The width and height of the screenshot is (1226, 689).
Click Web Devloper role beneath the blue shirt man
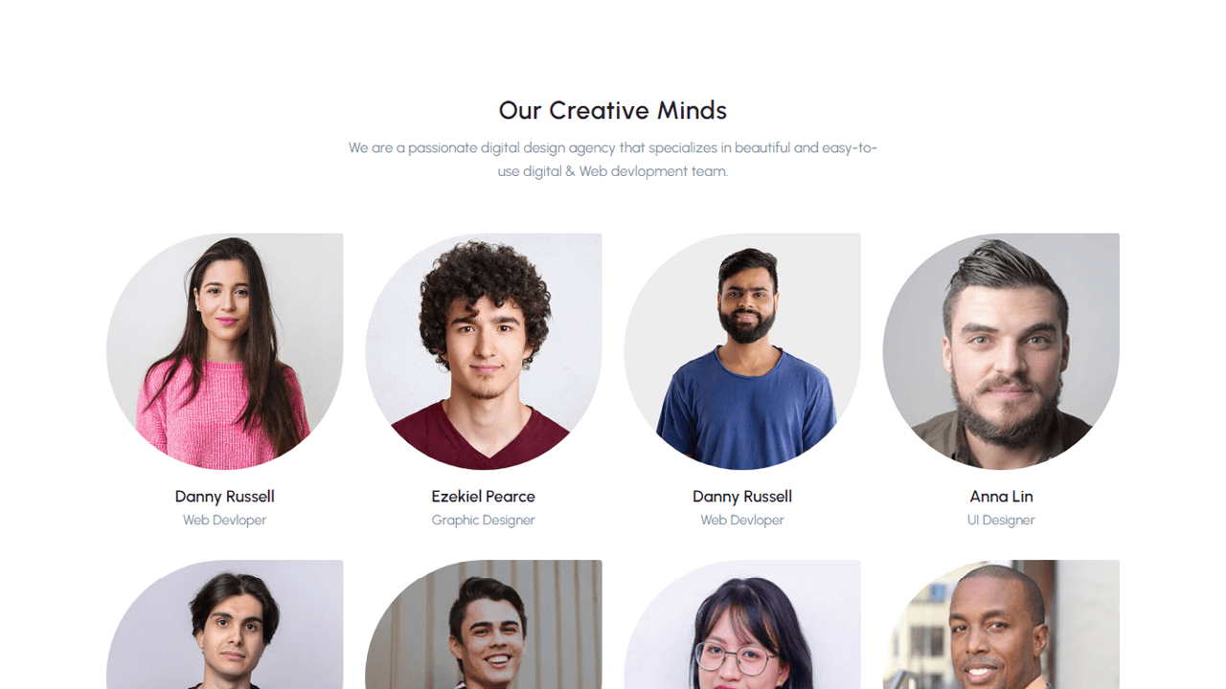(742, 521)
